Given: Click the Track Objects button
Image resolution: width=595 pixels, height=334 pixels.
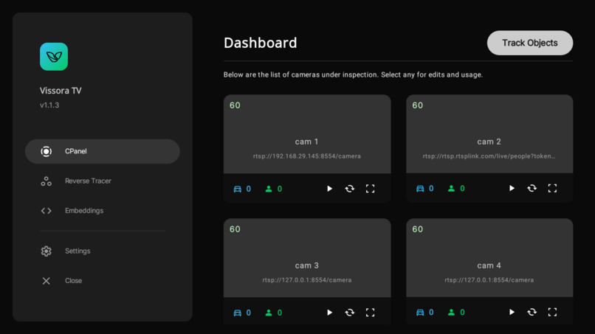Looking at the screenshot, I should pos(530,43).
